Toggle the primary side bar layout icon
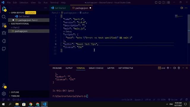 point(156,2)
